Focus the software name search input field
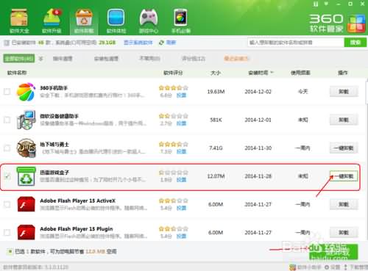Screen dimensions: 368x271 pyautogui.click(x=296, y=43)
